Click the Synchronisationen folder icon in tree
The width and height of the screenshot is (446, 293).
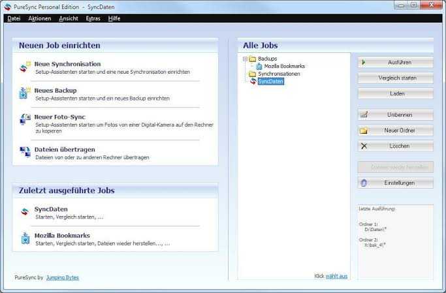point(253,74)
